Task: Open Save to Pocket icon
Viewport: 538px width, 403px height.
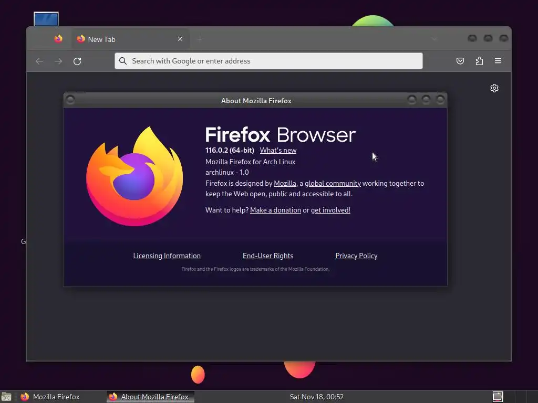Action: (460, 61)
